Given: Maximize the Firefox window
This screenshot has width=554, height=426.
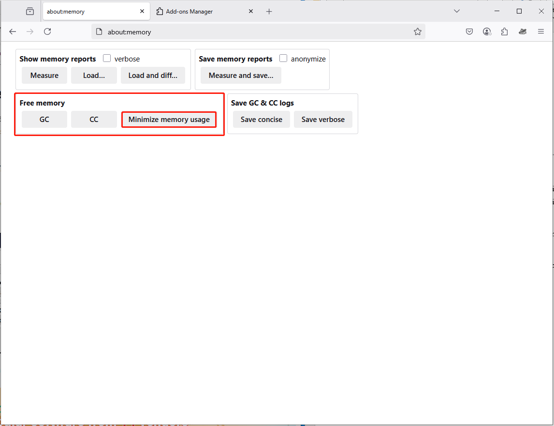Looking at the screenshot, I should pyautogui.click(x=519, y=11).
